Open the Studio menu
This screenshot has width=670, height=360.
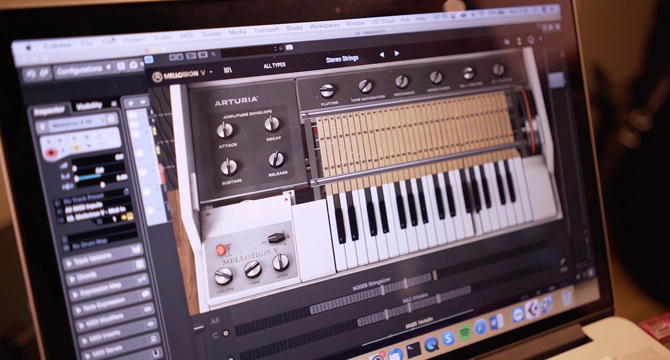click(x=295, y=28)
